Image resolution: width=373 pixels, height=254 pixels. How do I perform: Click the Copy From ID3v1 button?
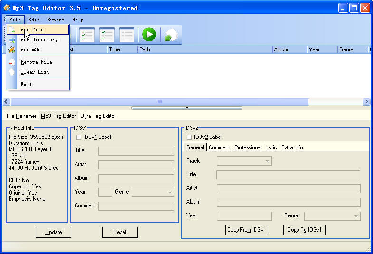[x=247, y=230]
